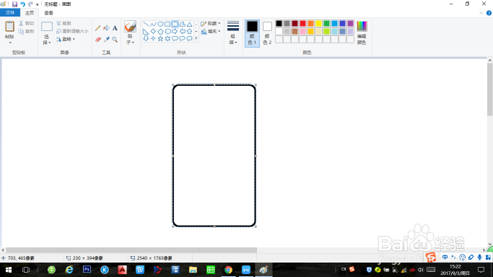Click the Resize image icon
The height and width of the screenshot is (277, 493).
pyautogui.click(x=58, y=31)
